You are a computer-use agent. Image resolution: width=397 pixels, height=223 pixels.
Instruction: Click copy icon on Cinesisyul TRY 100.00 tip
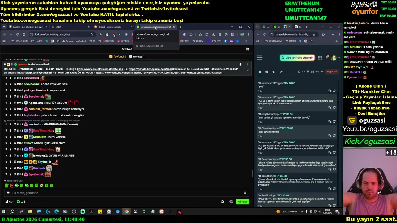pyautogui.click(x=330, y=136)
